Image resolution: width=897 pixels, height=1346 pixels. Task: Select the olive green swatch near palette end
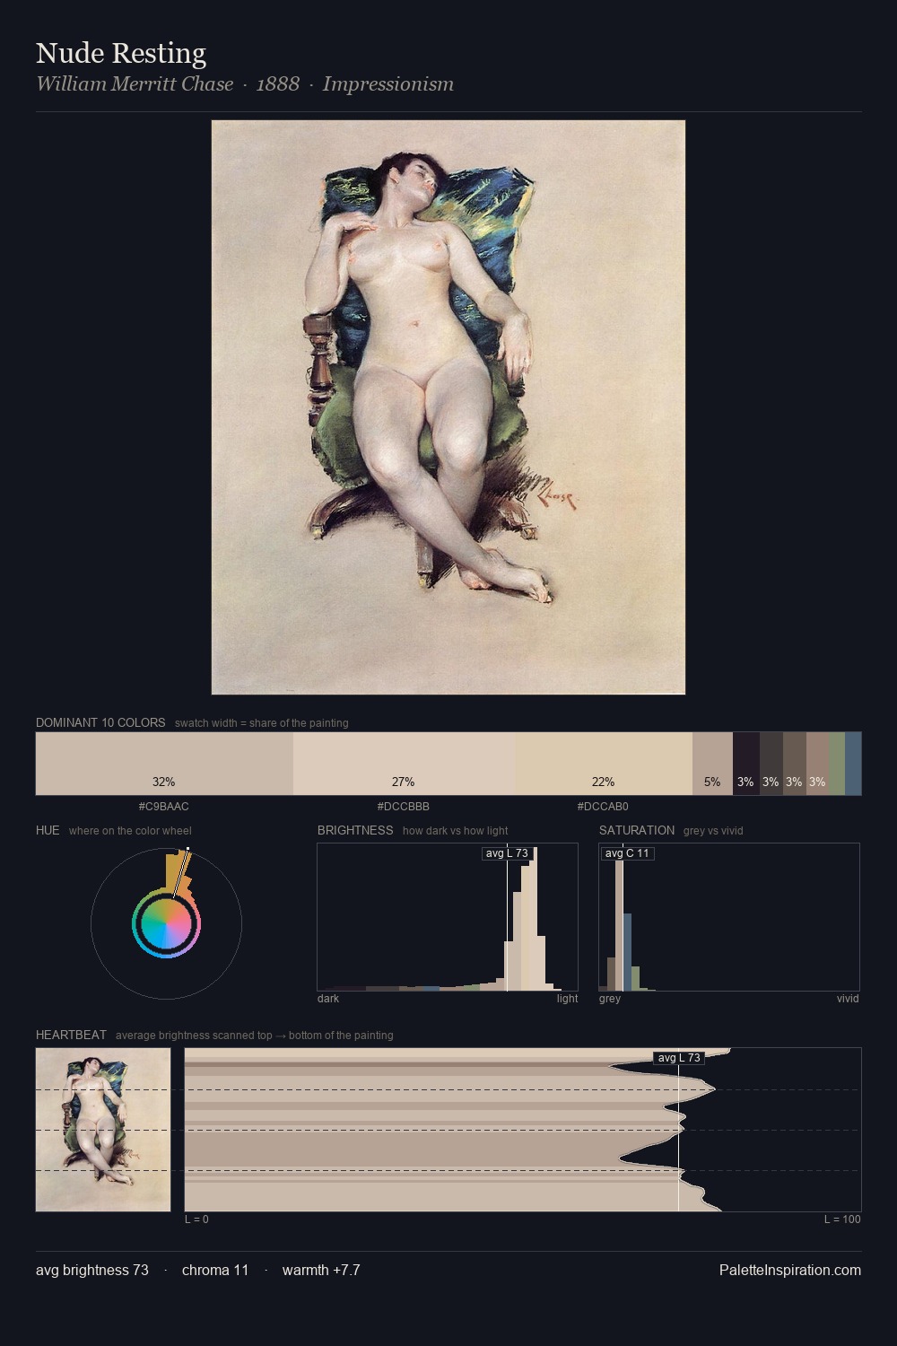pos(837,764)
